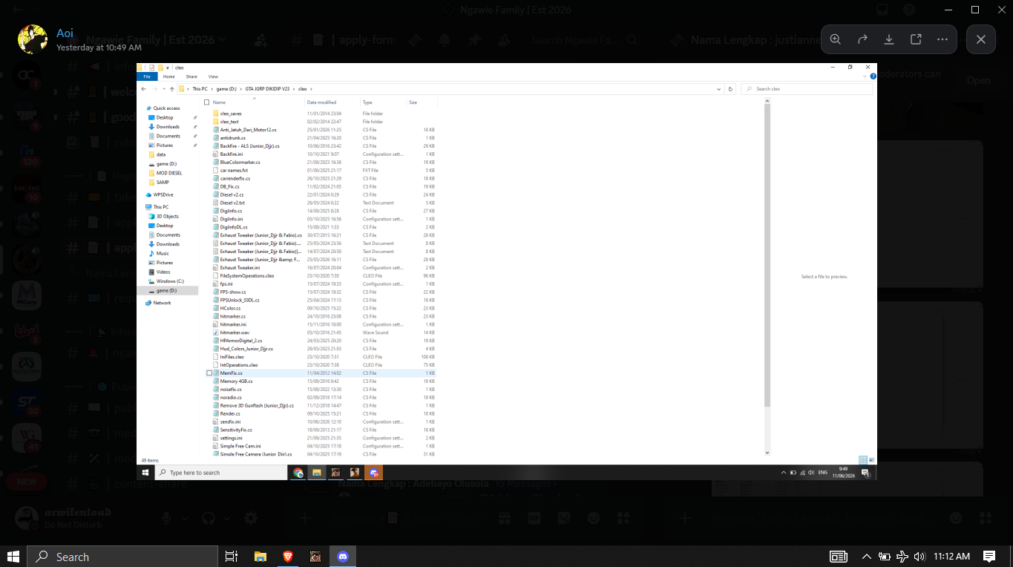Expand the recent locations dropdown arrow
Image resolution: width=1013 pixels, height=567 pixels.
click(163, 89)
